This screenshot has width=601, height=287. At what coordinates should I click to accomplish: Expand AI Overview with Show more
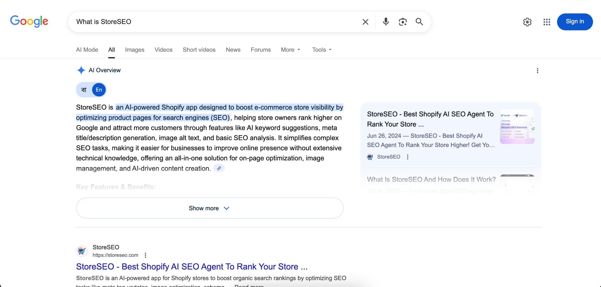[x=209, y=208]
